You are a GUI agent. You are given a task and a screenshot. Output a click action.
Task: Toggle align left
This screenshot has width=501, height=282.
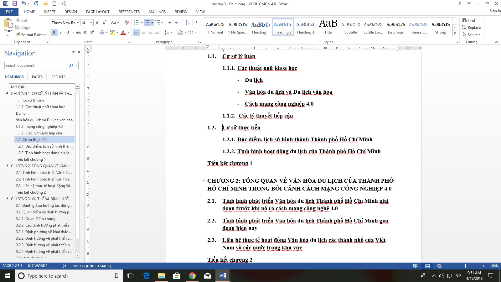(137, 32)
